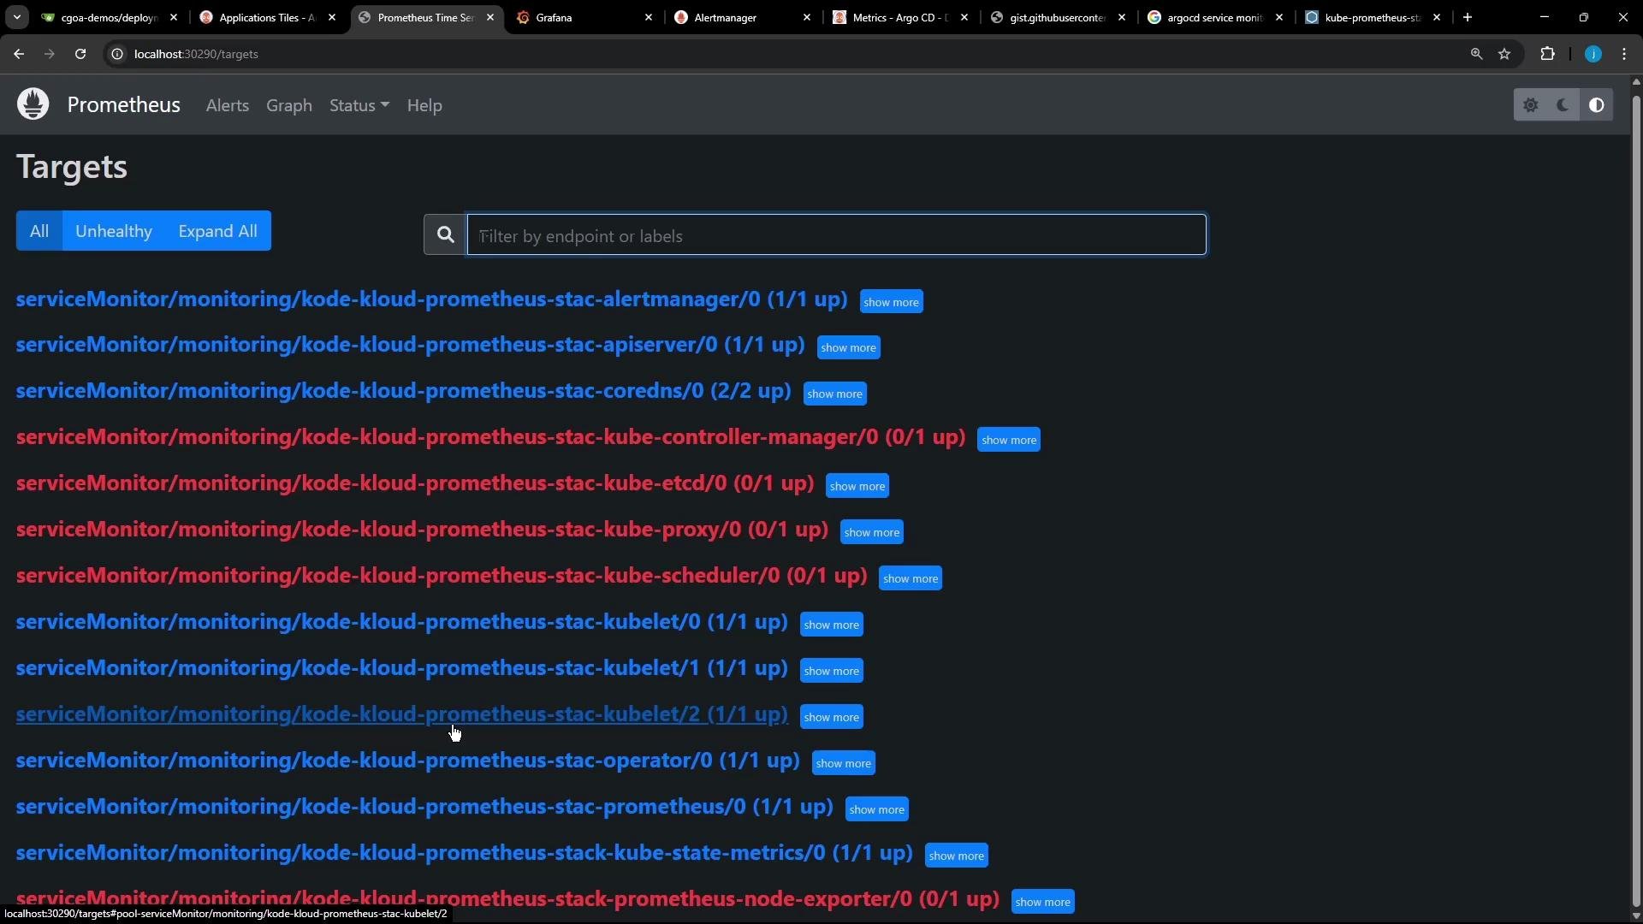Show more for kube-state-metrics/0 pool
This screenshot has width=1643, height=924.
point(956,856)
